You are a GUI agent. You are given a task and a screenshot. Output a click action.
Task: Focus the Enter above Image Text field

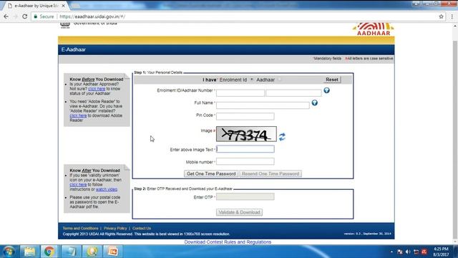[245, 149]
